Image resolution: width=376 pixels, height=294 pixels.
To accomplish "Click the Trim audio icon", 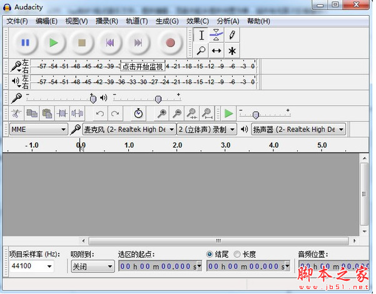I will pos(62,113).
